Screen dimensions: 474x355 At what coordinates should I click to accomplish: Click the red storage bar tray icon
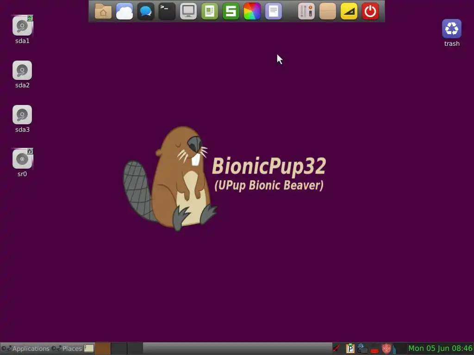point(374,349)
